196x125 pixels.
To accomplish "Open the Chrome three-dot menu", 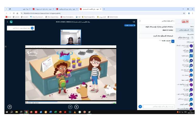I will point(192,13).
